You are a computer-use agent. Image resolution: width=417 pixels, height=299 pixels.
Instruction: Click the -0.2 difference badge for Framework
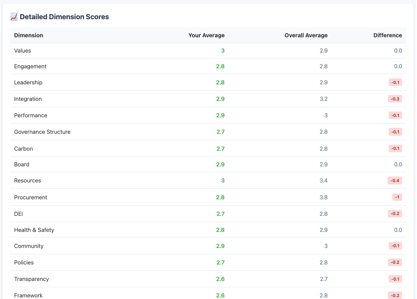pyautogui.click(x=395, y=295)
